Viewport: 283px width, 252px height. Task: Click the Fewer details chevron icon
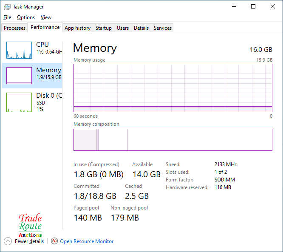(x=8, y=241)
